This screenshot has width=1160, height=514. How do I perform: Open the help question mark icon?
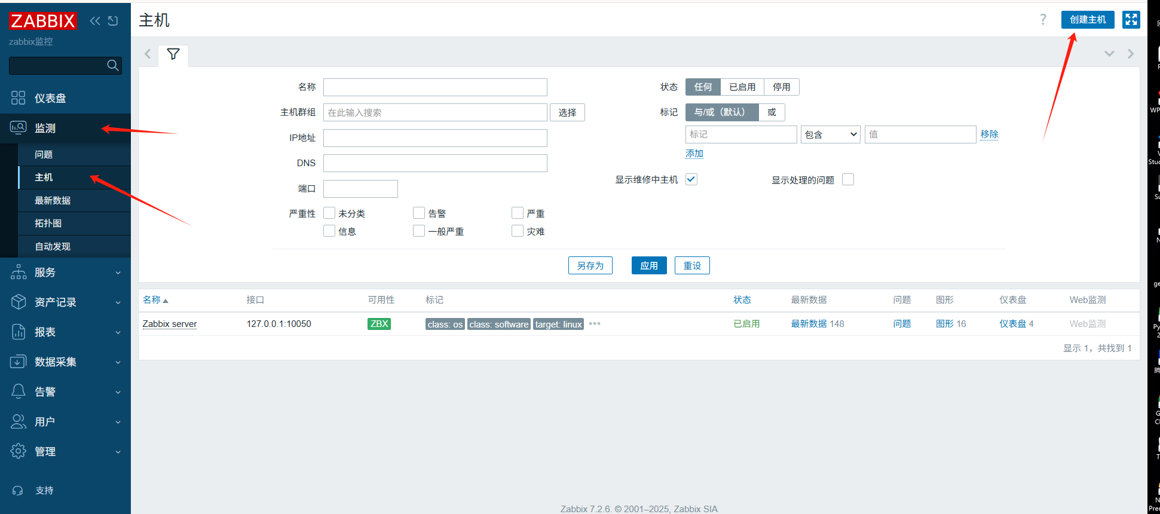point(1043,20)
